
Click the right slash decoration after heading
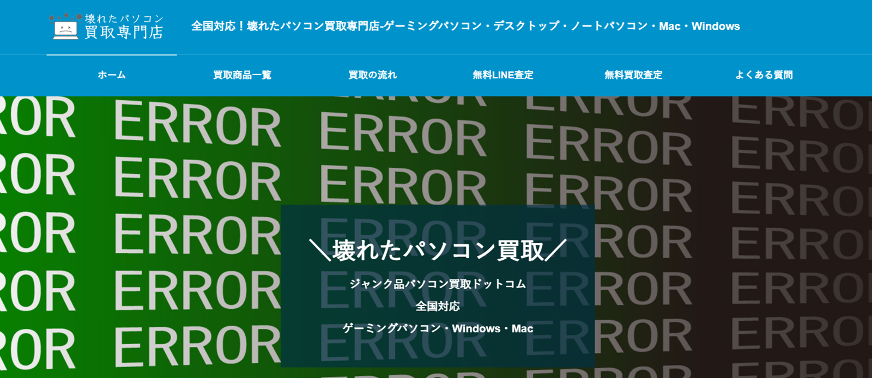tap(556, 251)
